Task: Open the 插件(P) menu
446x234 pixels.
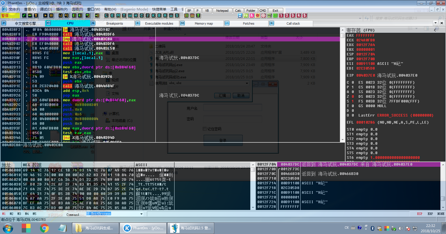Action: coord(61,9)
